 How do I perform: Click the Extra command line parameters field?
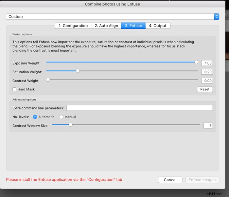[x=139, y=108]
